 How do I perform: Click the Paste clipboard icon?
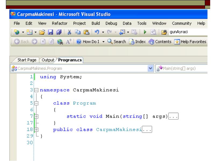(x=86, y=32)
